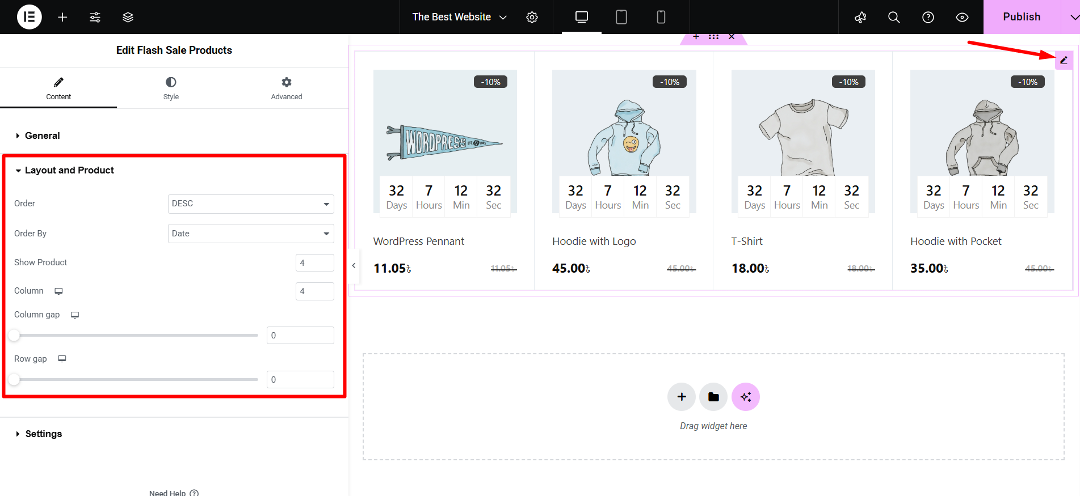
Task: Open What's New megaphone icon
Action: coord(860,17)
